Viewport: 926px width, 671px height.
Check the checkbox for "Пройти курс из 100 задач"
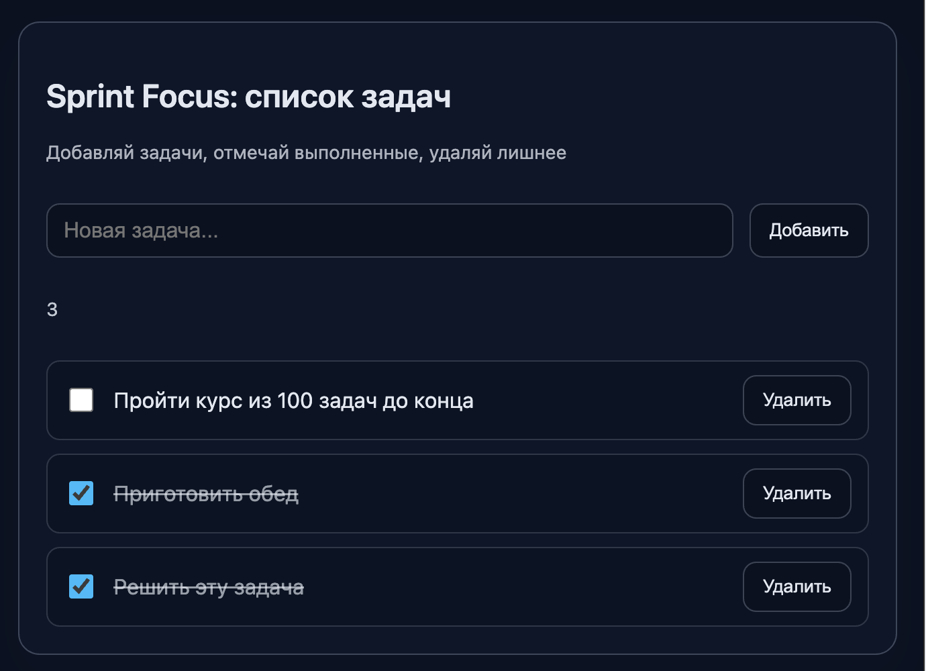click(81, 400)
